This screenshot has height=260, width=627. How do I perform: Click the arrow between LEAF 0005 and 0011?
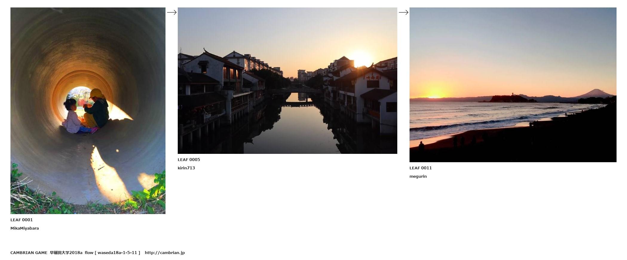tap(403, 12)
